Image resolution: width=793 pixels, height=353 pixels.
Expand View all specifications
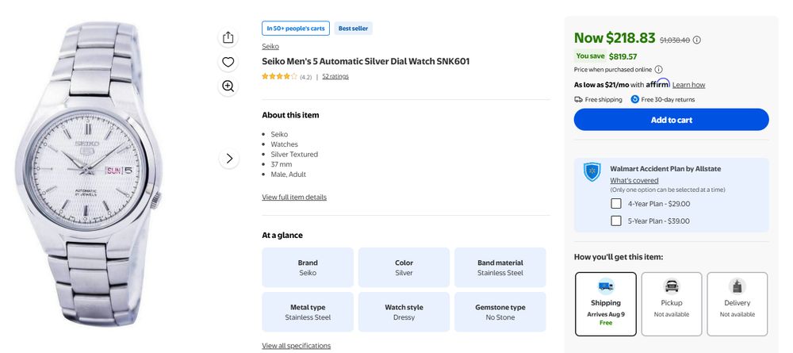297,346
